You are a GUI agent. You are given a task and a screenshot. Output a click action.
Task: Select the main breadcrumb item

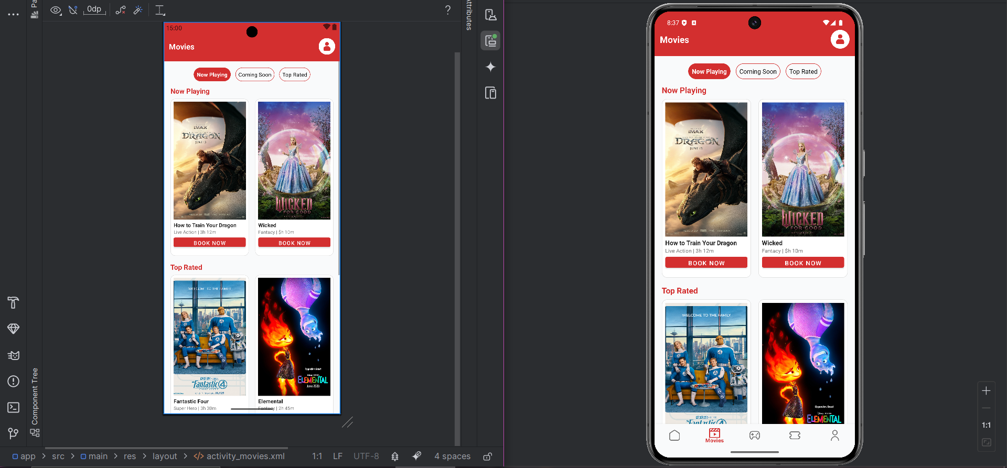coord(94,456)
